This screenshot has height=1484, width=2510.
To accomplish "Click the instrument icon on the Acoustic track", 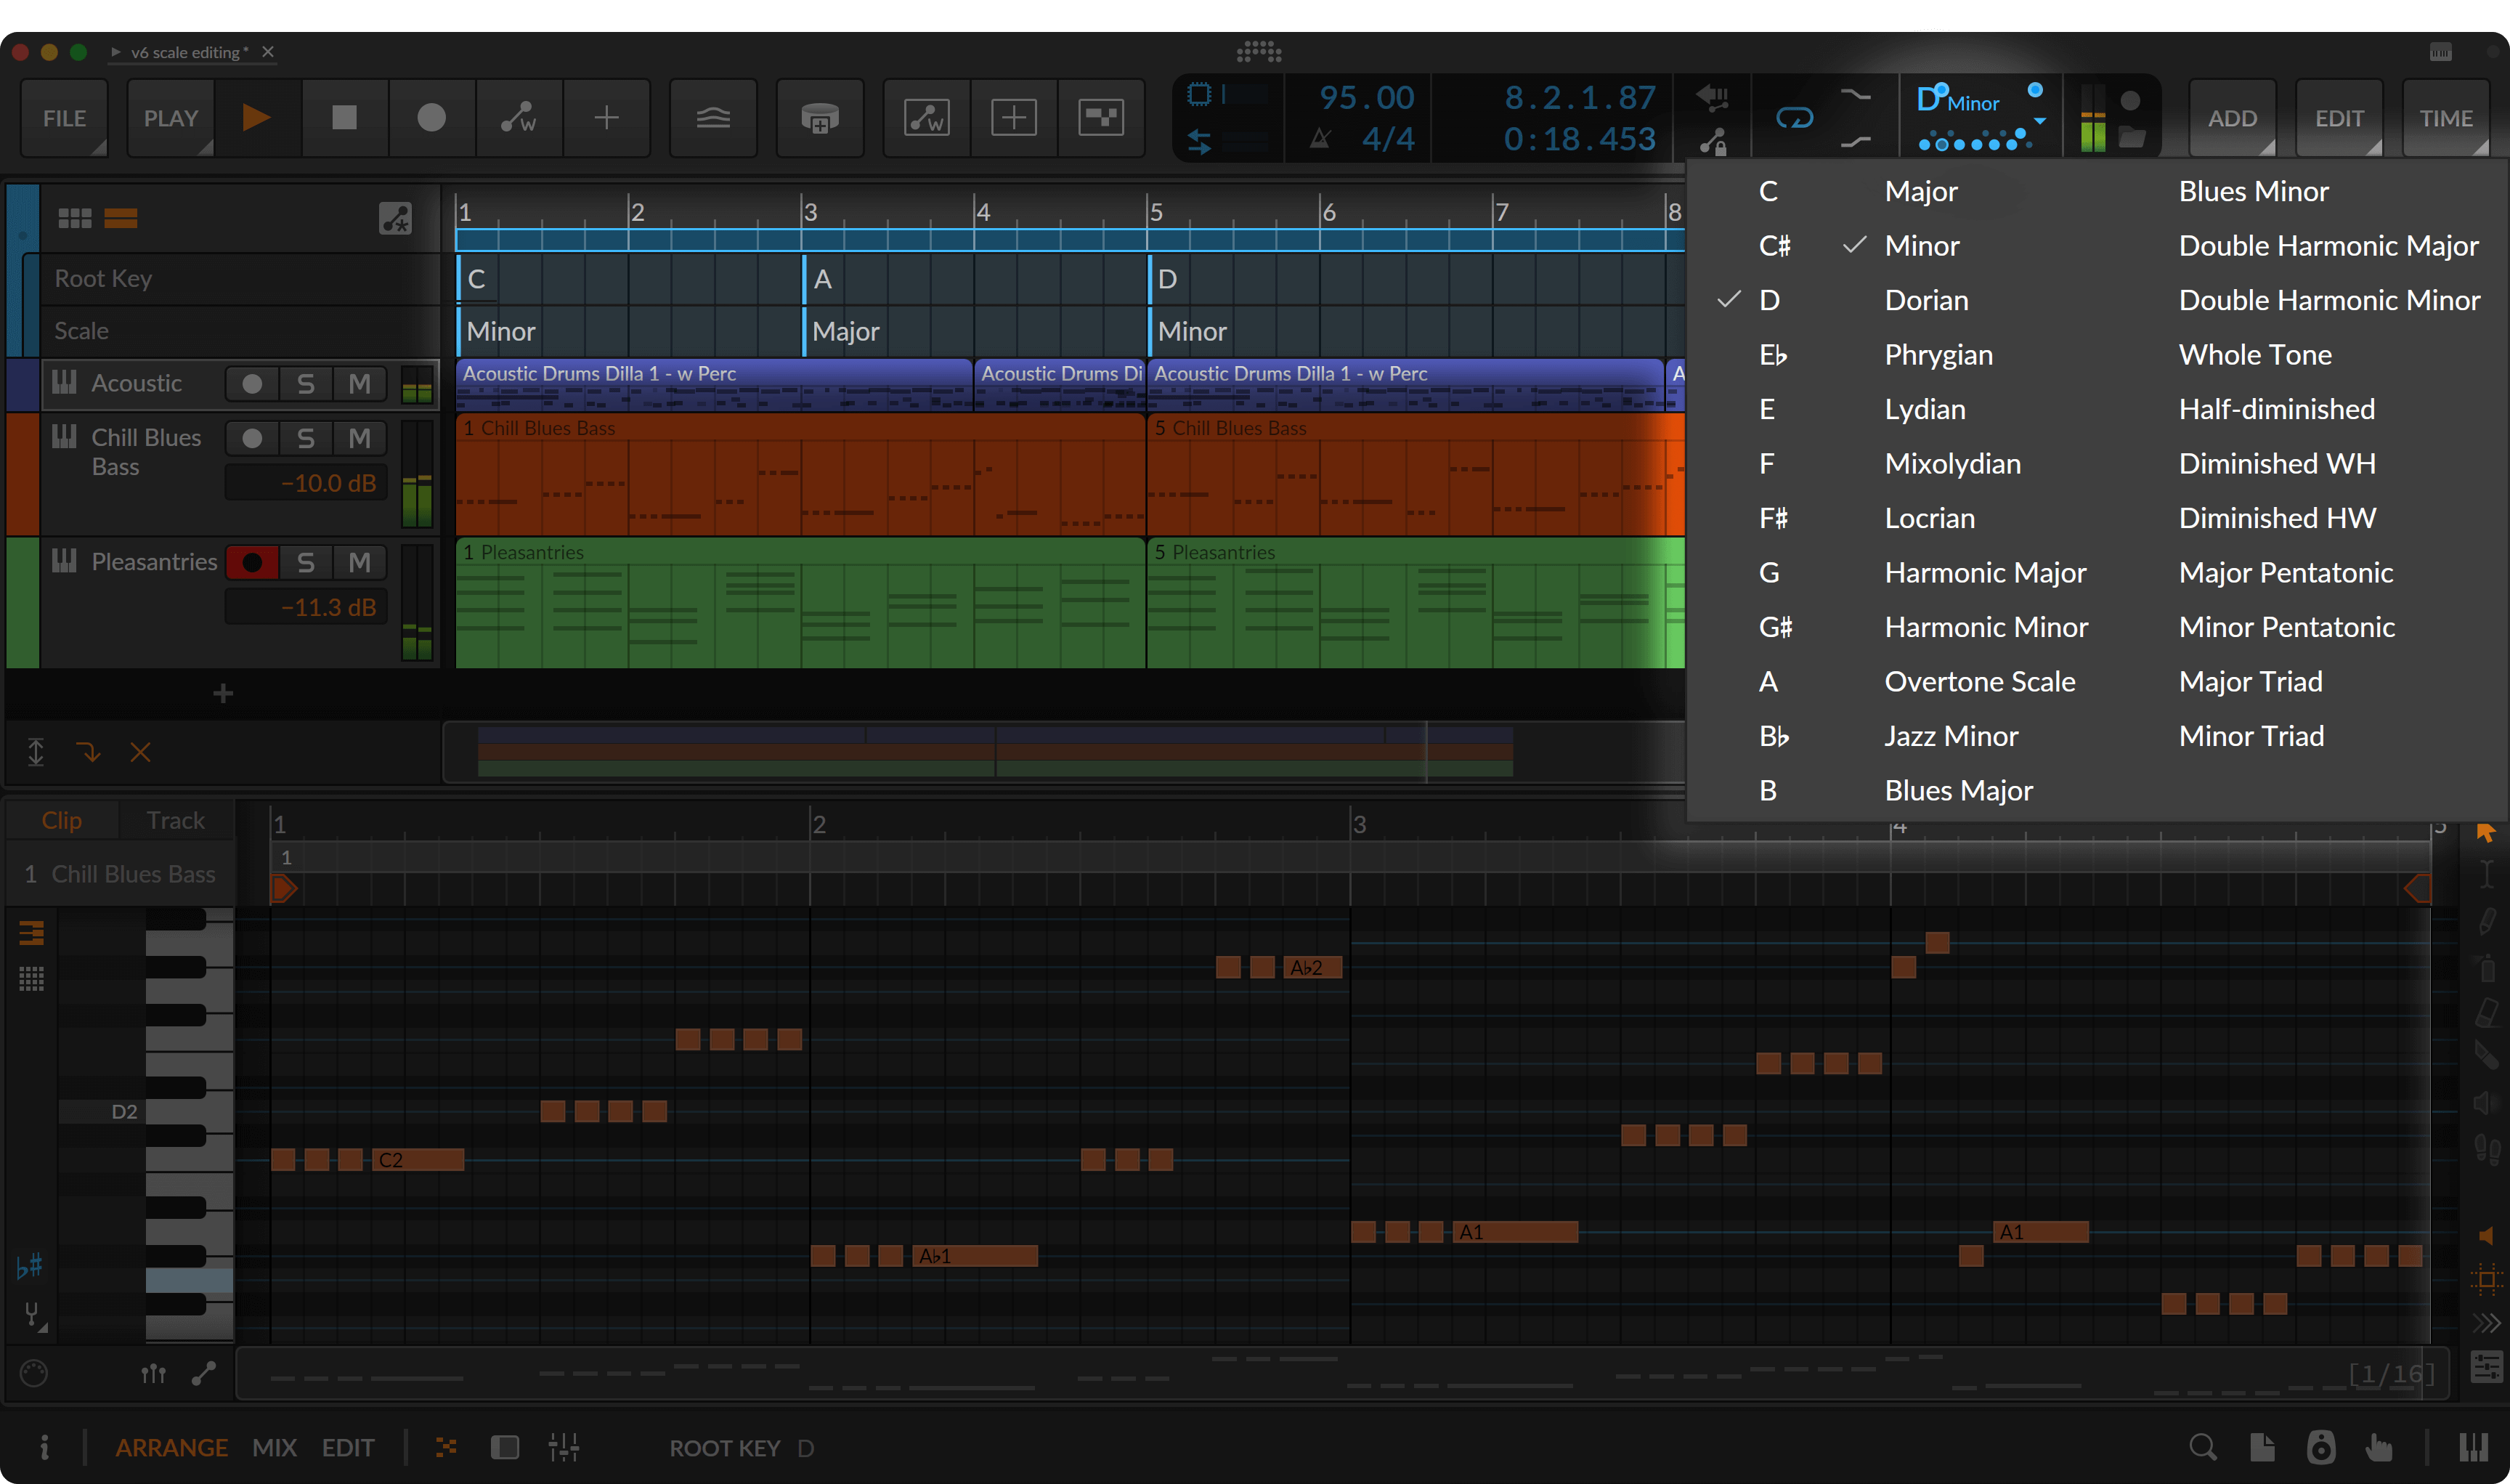I will point(64,383).
